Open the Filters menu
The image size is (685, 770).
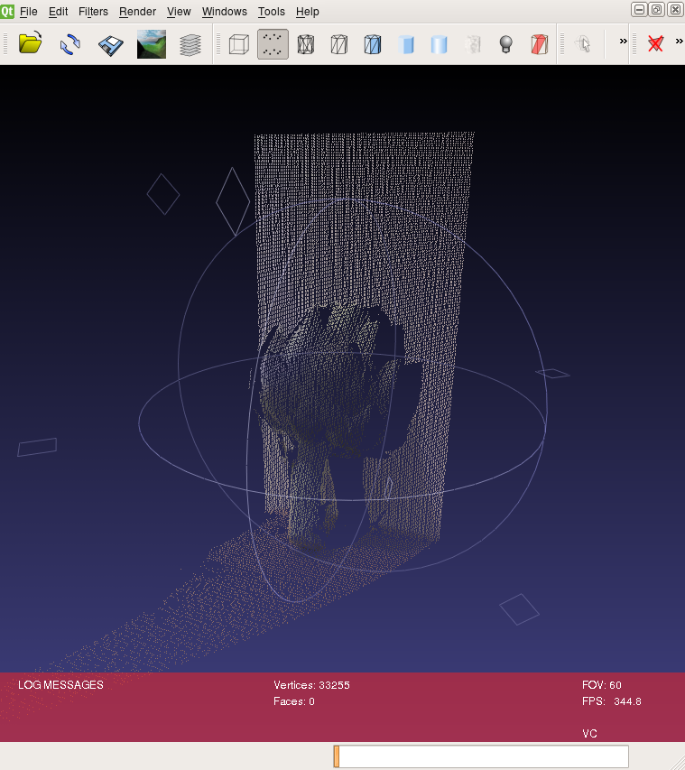coord(93,12)
